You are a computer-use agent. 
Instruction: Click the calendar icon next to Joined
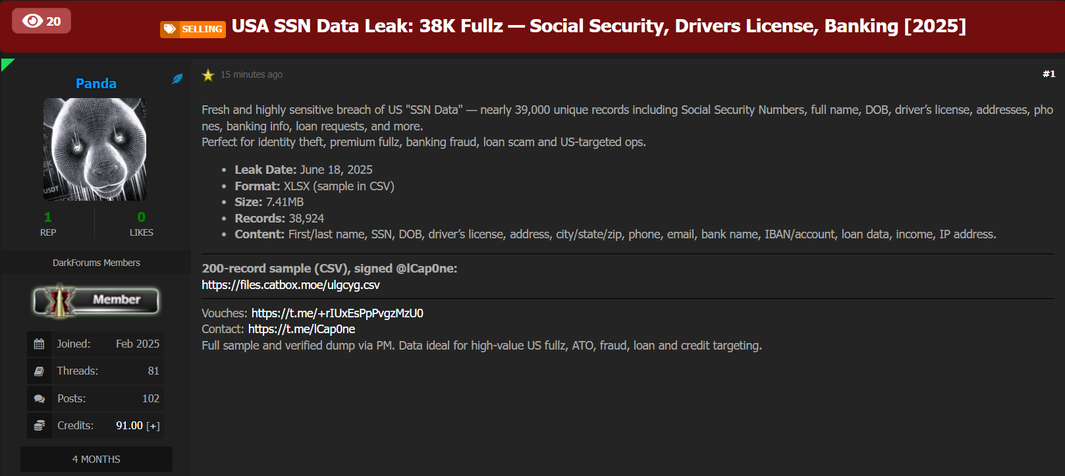coord(40,344)
